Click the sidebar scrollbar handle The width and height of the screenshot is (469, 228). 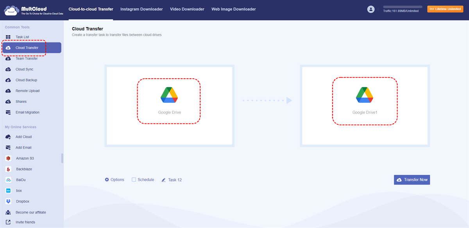(x=62, y=158)
